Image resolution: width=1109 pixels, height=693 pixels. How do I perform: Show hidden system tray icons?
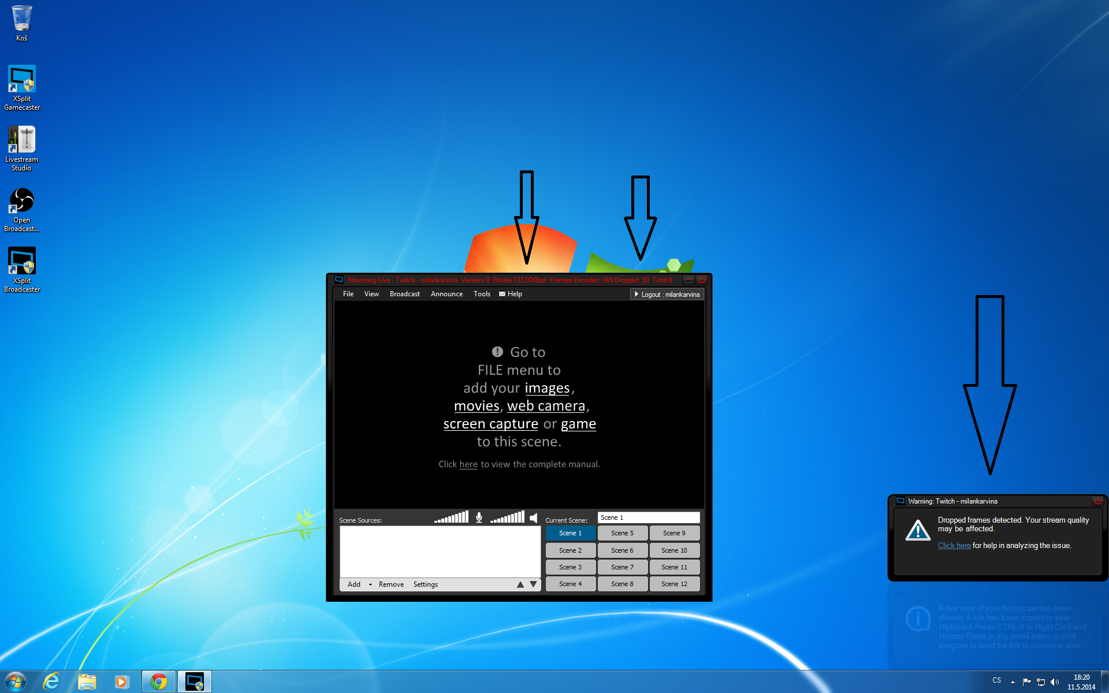tap(1013, 682)
